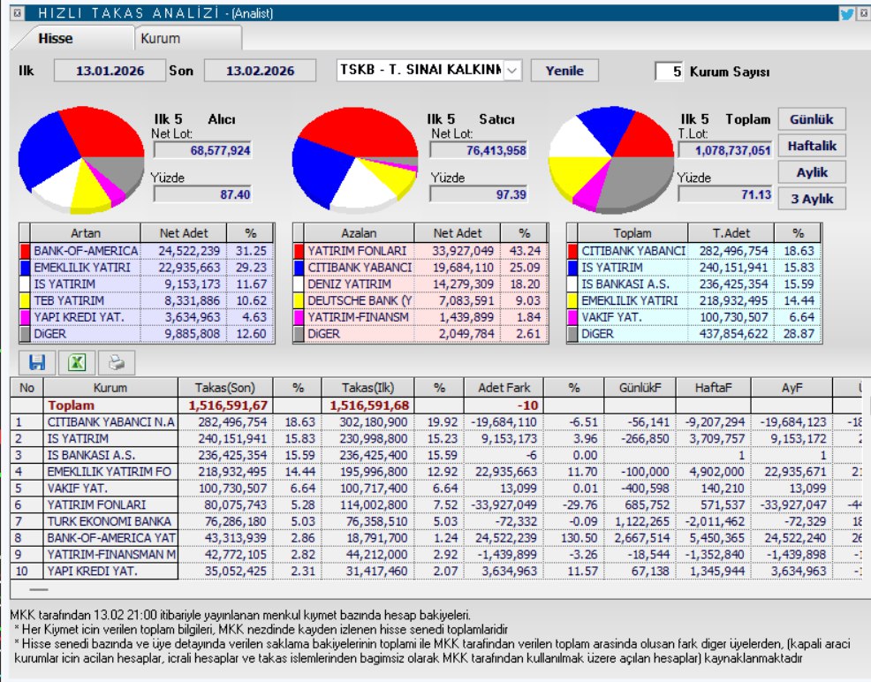Click gray swatch beside DiGER in Toplam table
Viewport: 871px width, 682px height.
pyautogui.click(x=572, y=334)
